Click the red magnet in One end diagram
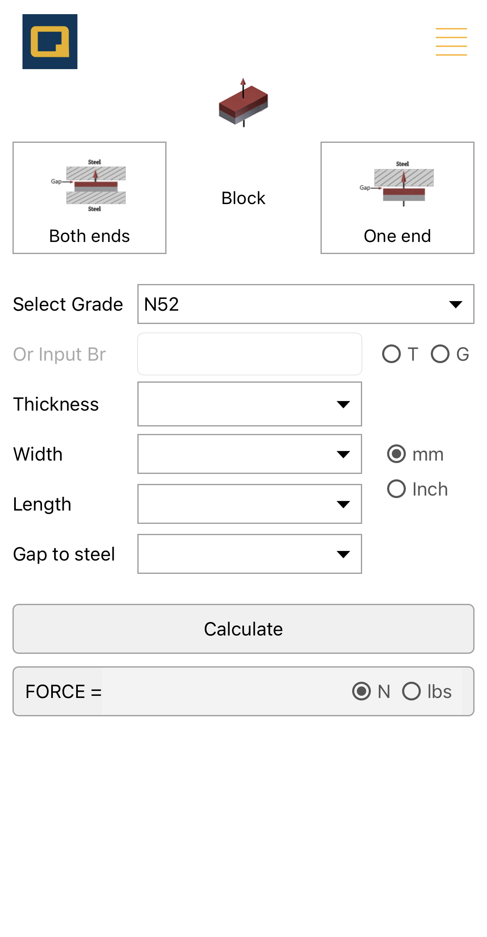 (403, 192)
